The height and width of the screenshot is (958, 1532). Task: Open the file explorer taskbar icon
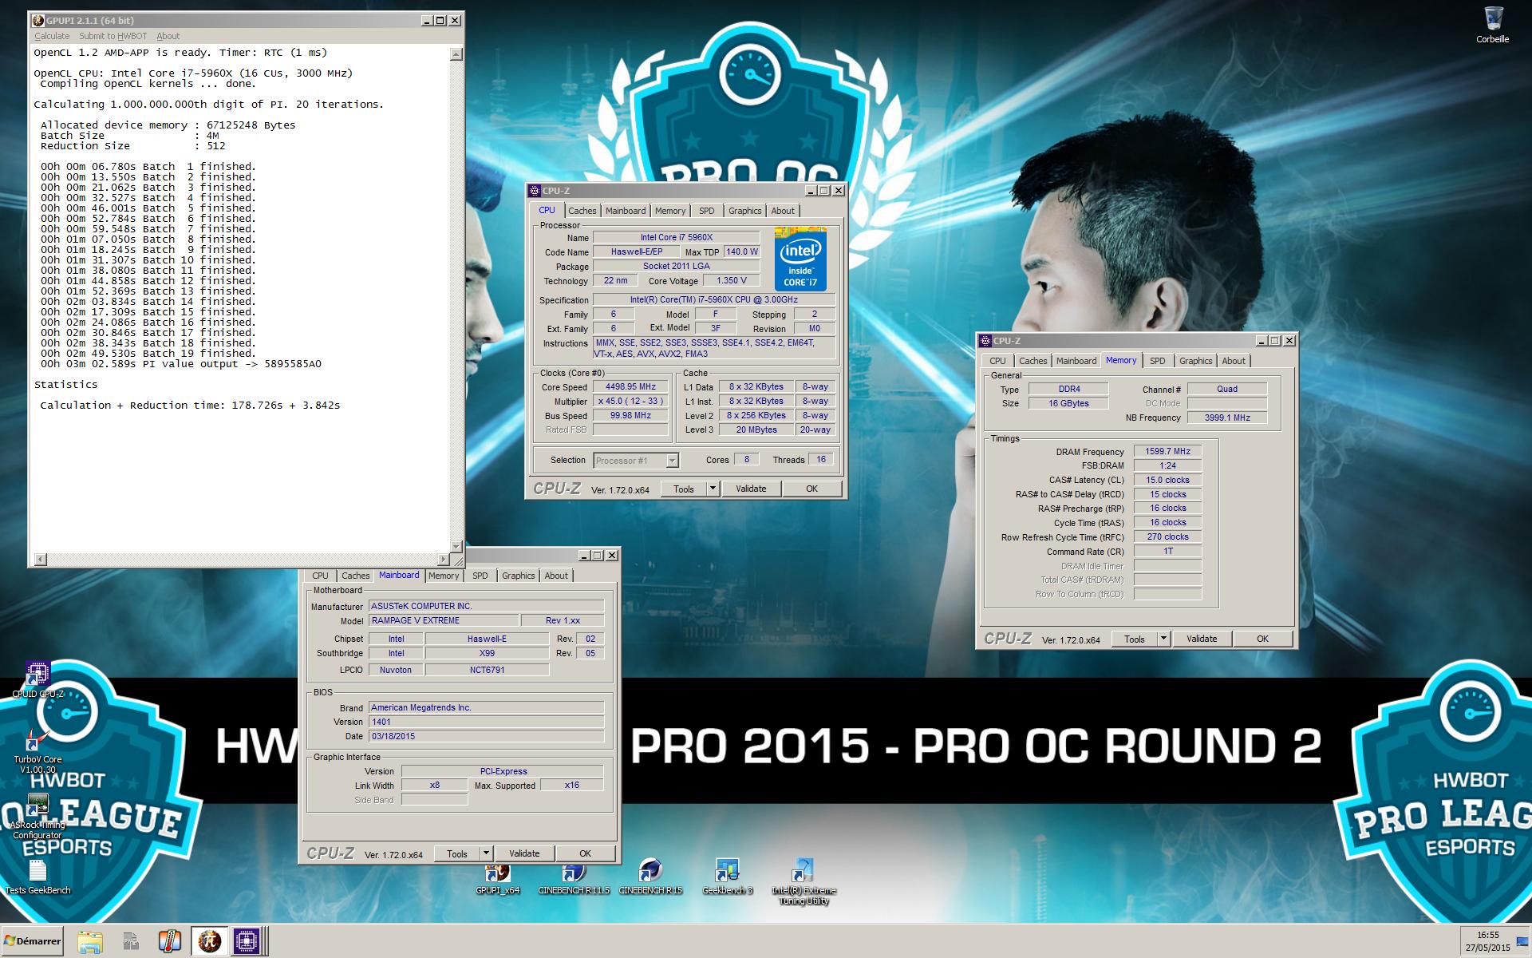click(x=90, y=941)
